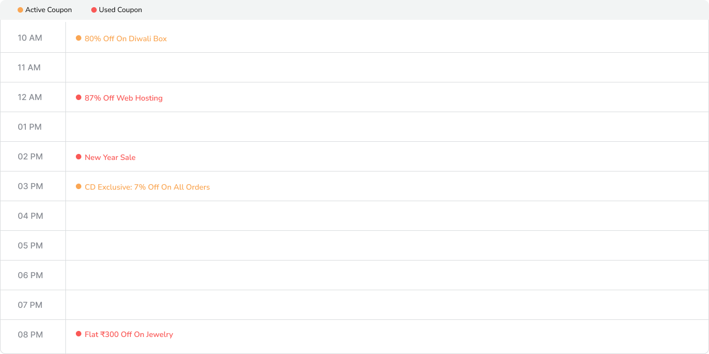Pick the empty 06 PM schedule slot

click(387, 275)
